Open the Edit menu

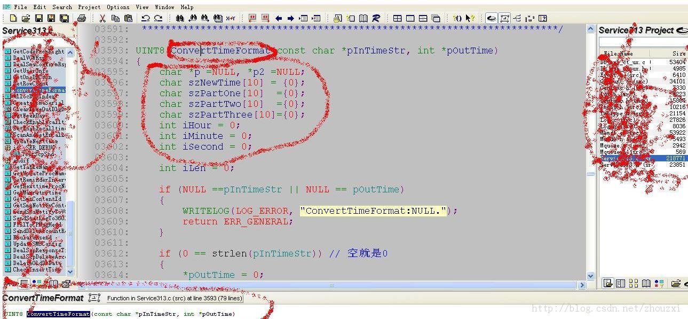(x=39, y=7)
